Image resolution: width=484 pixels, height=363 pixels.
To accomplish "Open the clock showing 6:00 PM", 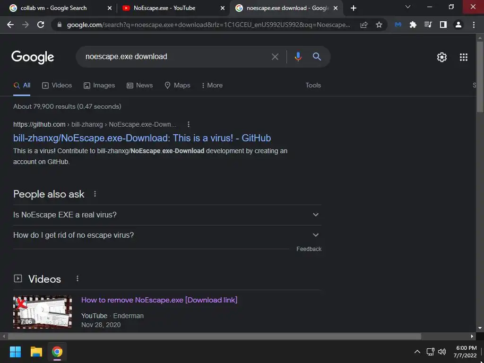I will click(x=466, y=352).
